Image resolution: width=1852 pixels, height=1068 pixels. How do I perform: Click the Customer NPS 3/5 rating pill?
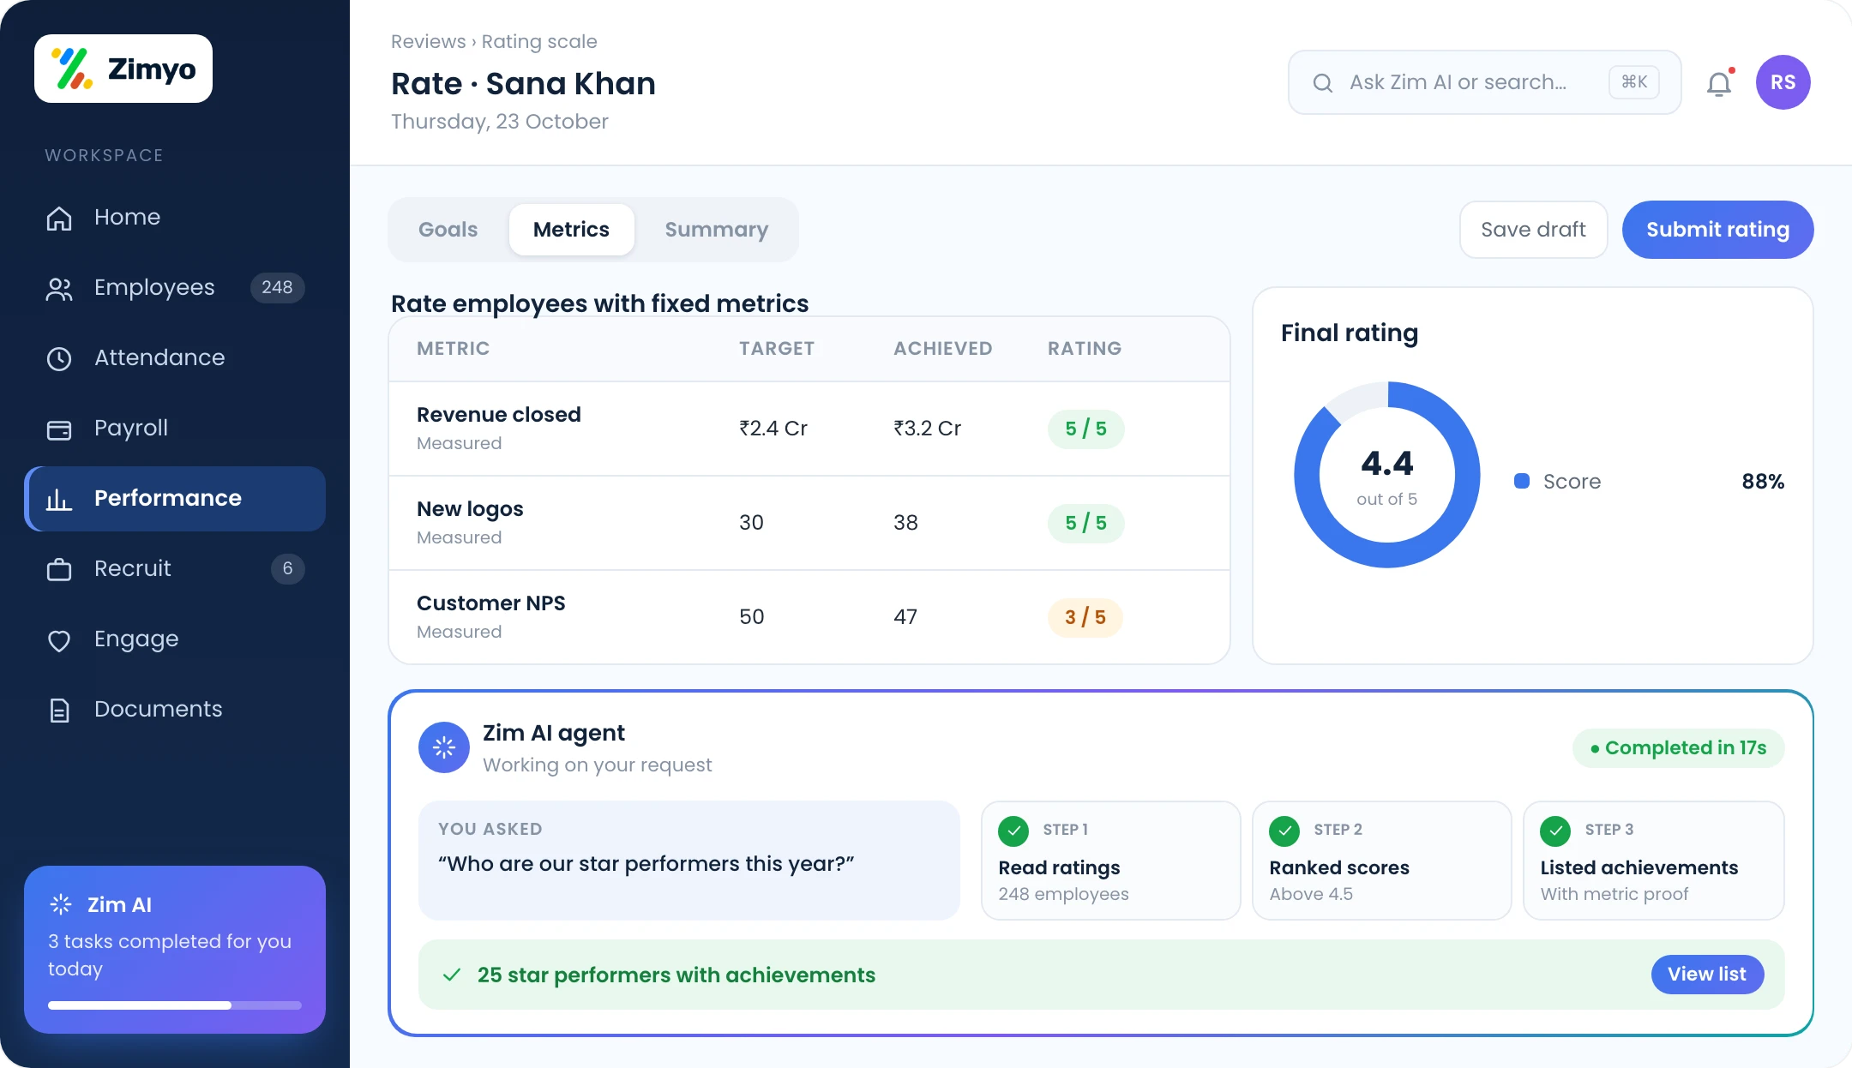pyautogui.click(x=1085, y=617)
